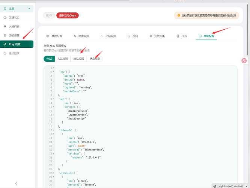
Task: Click the "dokodemo-door" protocol value
Action: click(x=93, y=150)
